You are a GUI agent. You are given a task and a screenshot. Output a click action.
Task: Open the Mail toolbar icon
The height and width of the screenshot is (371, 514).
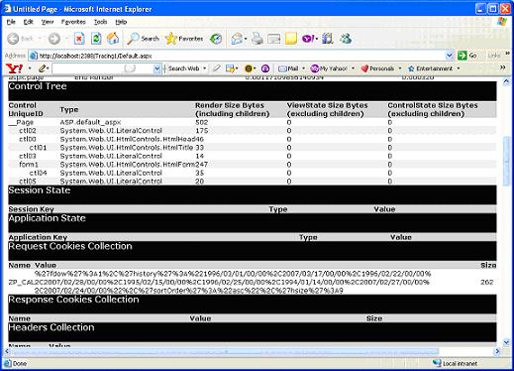coord(288,68)
